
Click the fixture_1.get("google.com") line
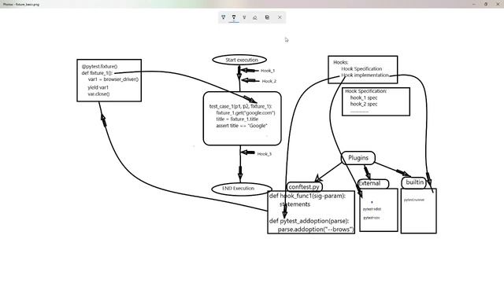[x=246, y=113]
